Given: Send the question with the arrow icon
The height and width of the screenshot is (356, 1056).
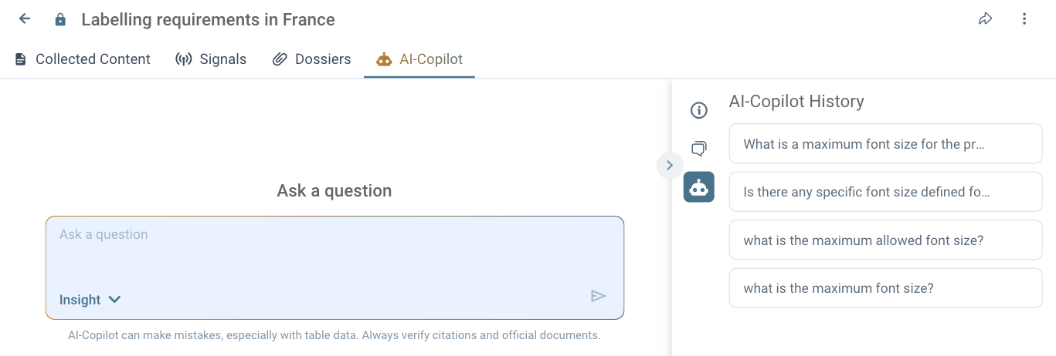Looking at the screenshot, I should (598, 296).
